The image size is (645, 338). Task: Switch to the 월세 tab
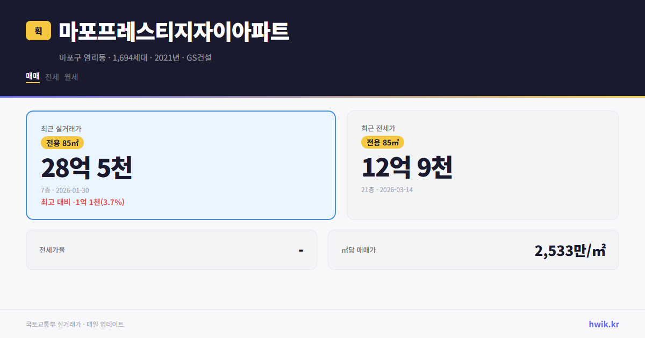coord(71,77)
